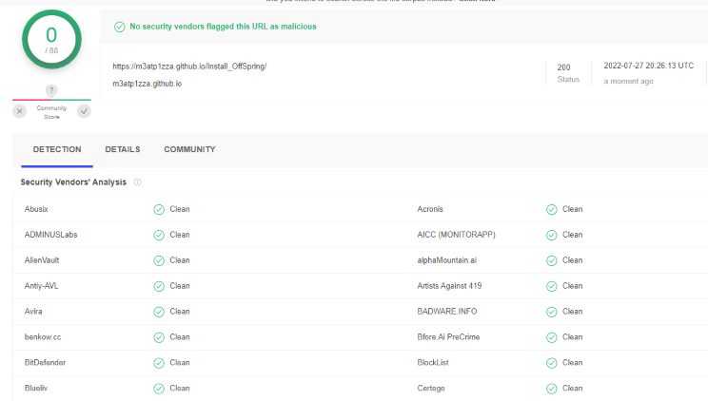The height and width of the screenshot is (401, 708).
Task: Click the benkow.cc clean check icon
Action: (159, 337)
